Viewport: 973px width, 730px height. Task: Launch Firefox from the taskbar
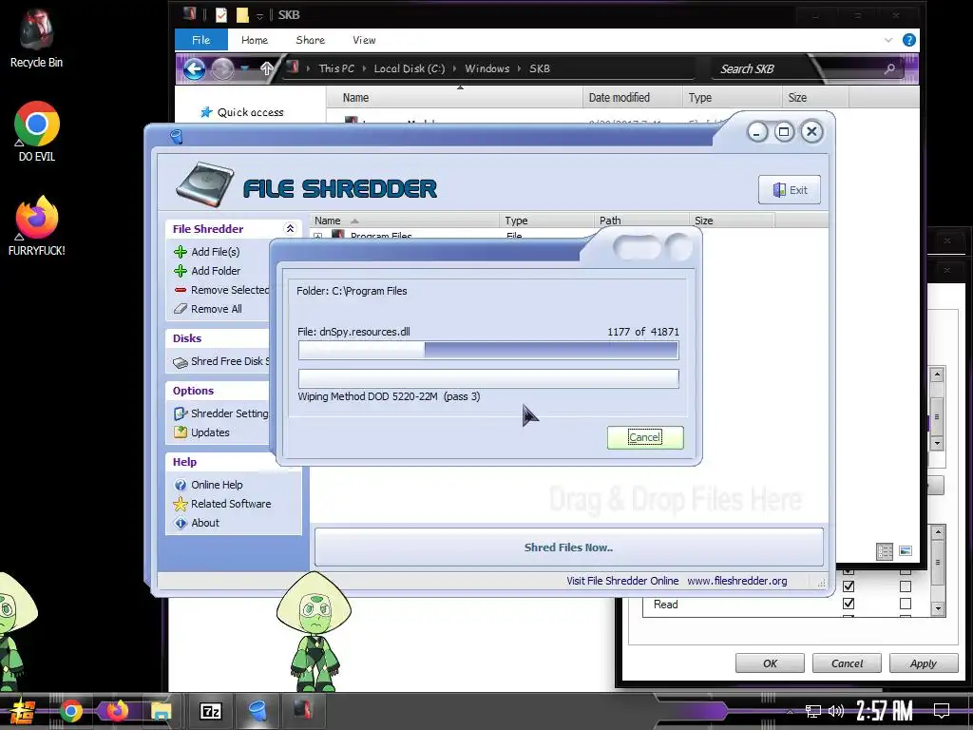[x=117, y=711]
